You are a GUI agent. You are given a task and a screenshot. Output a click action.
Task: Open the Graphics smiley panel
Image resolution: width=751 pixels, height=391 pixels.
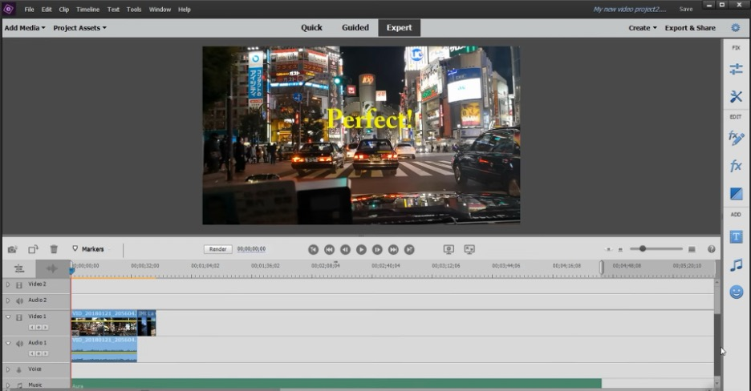[x=736, y=292]
